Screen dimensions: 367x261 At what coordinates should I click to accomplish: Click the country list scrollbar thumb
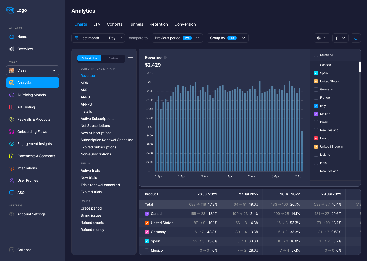[x=360, y=67]
